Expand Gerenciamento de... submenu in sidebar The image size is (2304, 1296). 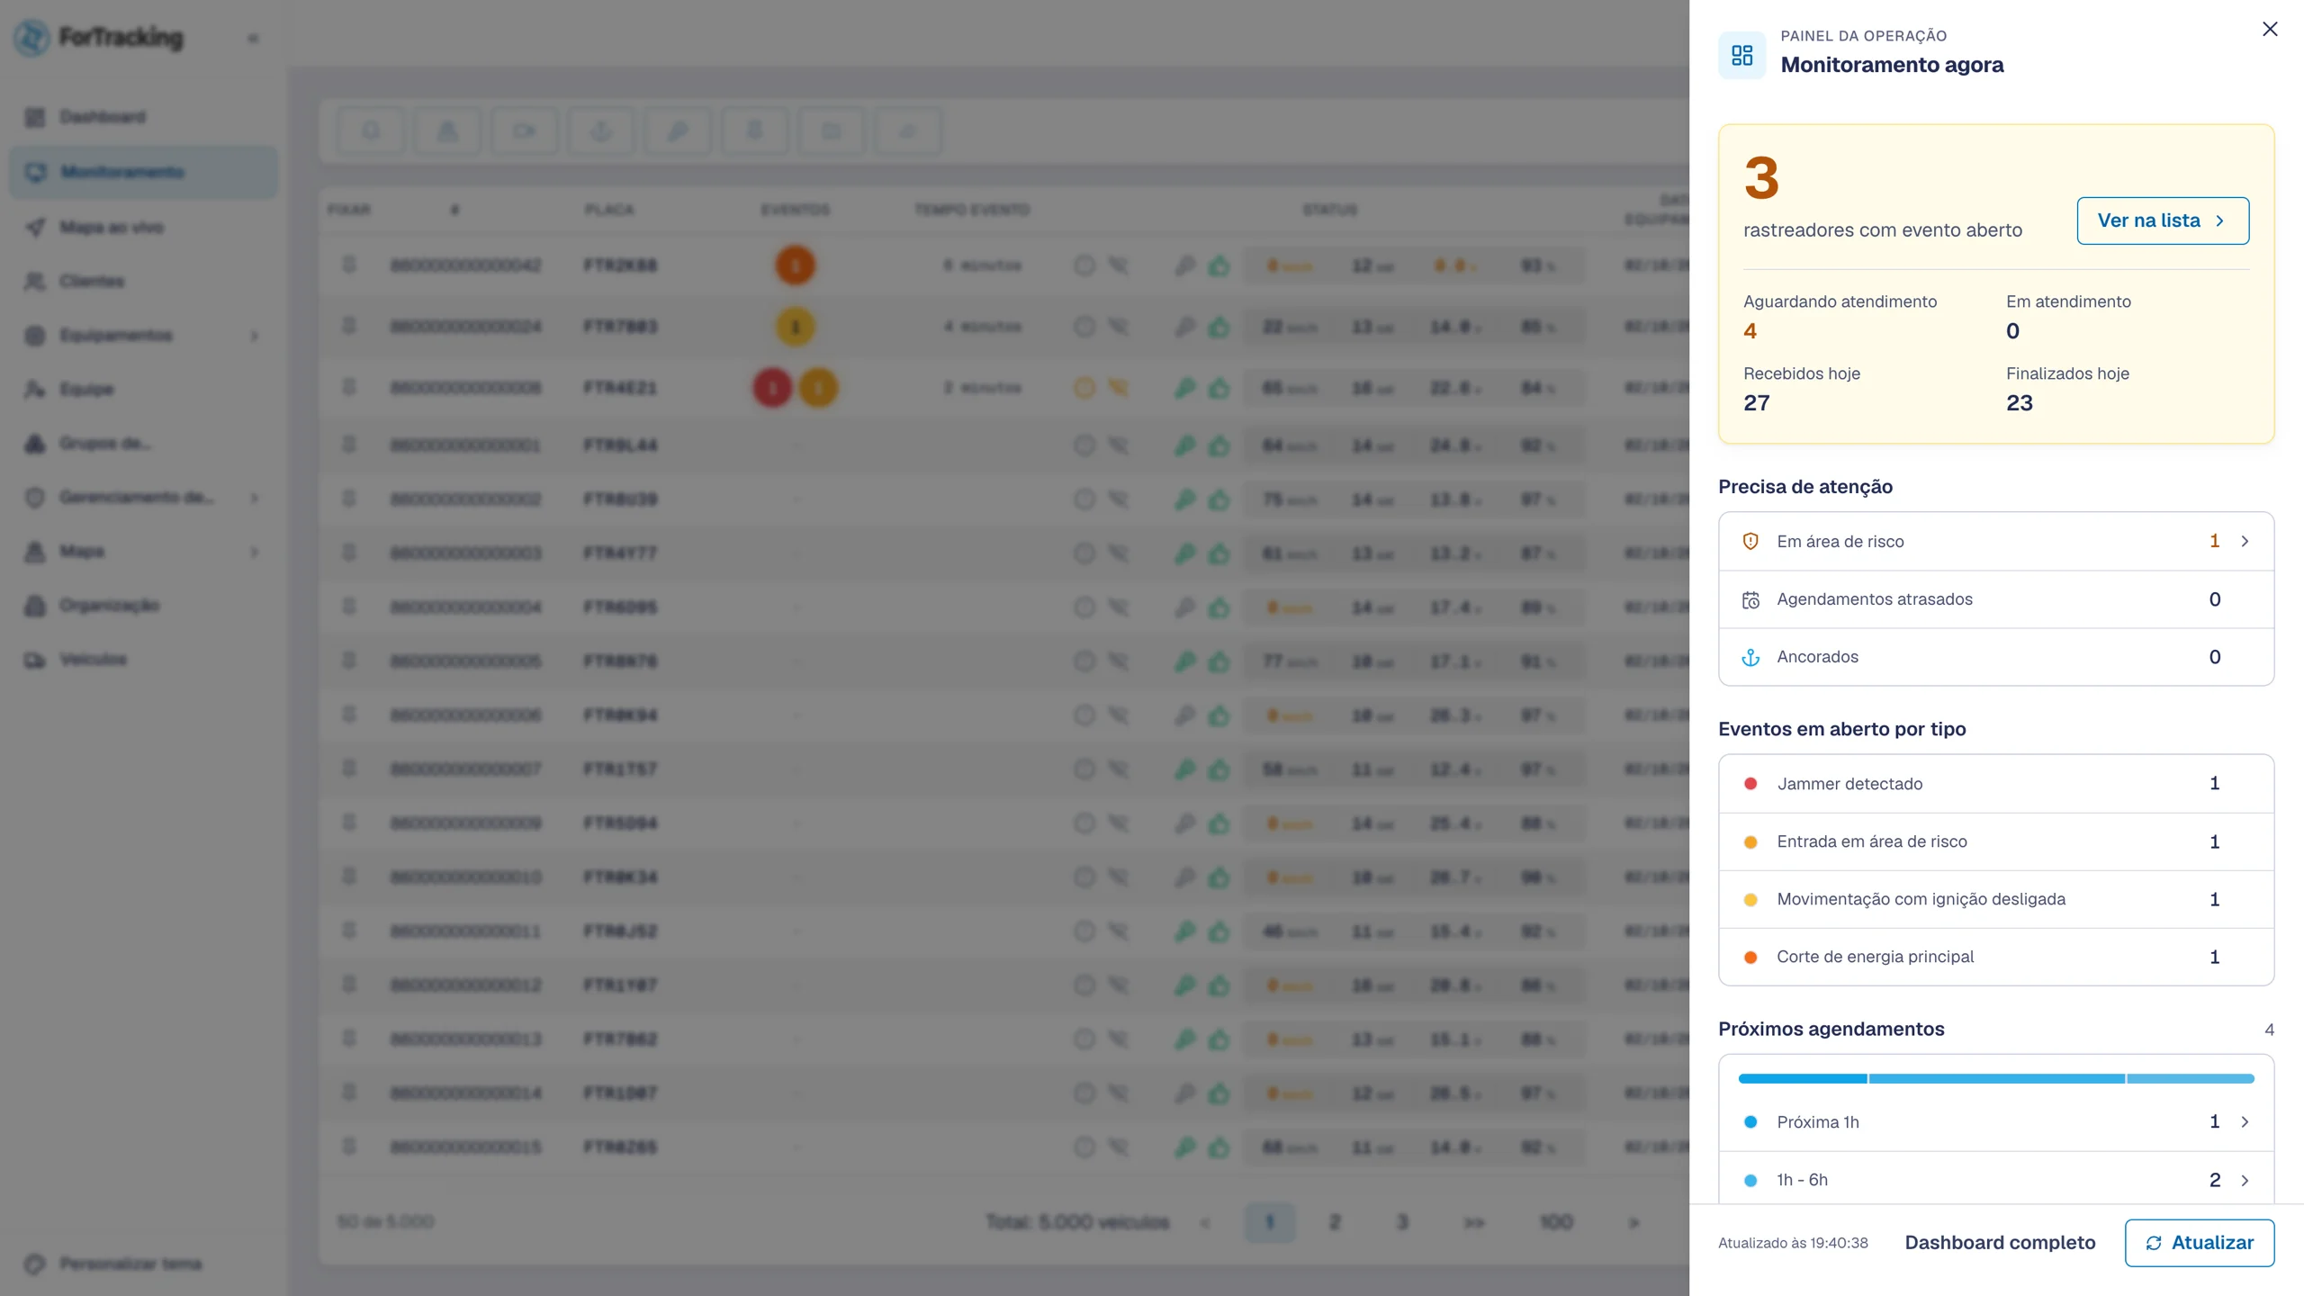tap(254, 498)
